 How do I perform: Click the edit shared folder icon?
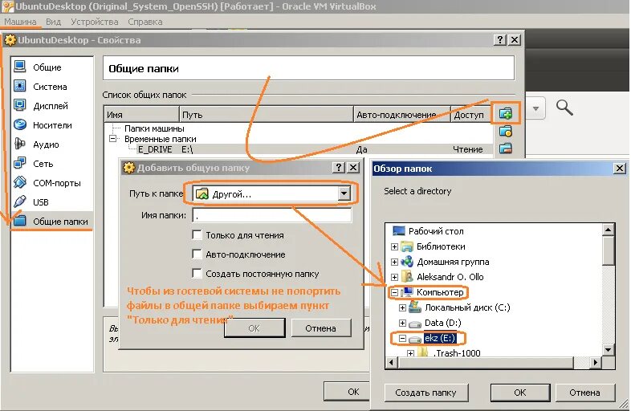(x=506, y=131)
